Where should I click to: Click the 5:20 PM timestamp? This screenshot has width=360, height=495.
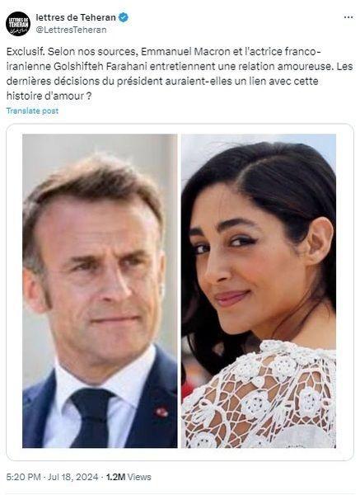point(23,477)
